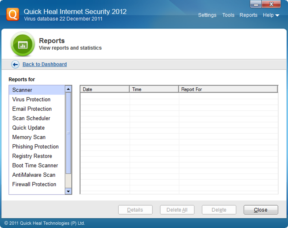The width and height of the screenshot is (288, 228).
Task: Click the green Reports chart icon
Action: click(23, 44)
